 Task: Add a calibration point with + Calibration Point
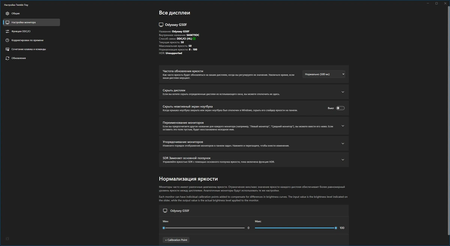pyautogui.click(x=176, y=240)
